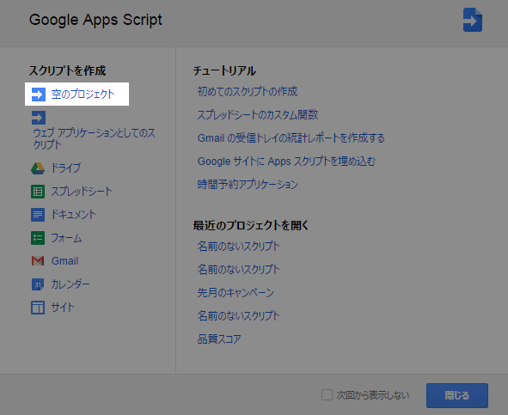Image resolution: width=508 pixels, height=415 pixels.
Task: Open recent project 品質スコア
Action: (x=219, y=339)
